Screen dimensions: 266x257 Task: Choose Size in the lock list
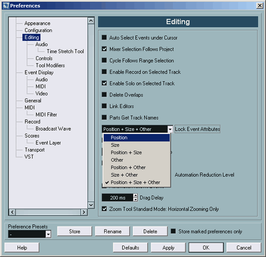pyautogui.click(x=137, y=145)
